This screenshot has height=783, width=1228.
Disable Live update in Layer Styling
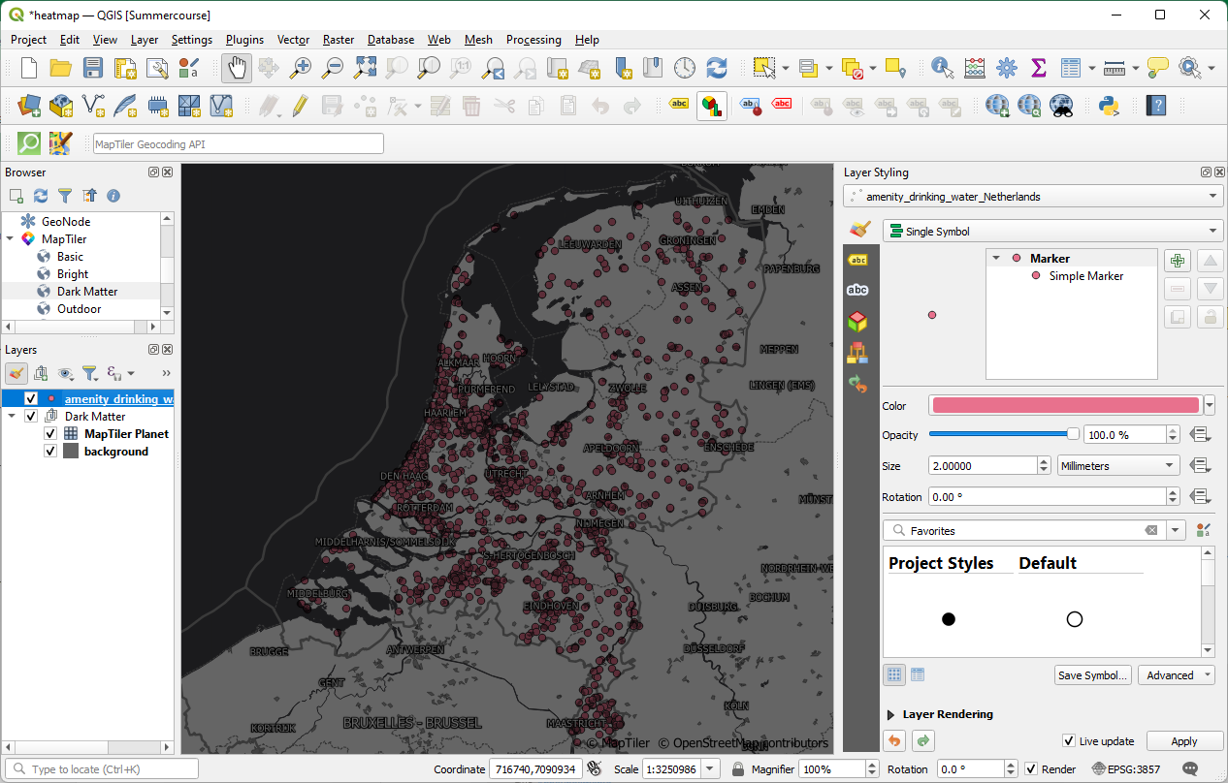(x=1068, y=740)
